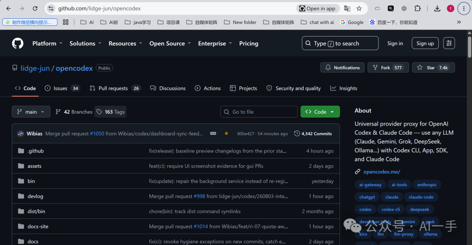Open the 4,342 Commits history
The image size is (472, 245).
(x=313, y=133)
